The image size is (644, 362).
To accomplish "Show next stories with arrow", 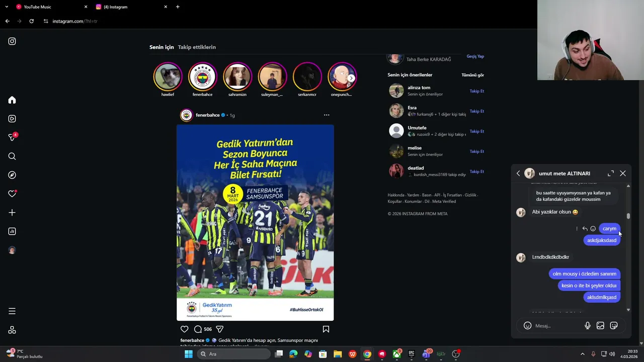I will pyautogui.click(x=351, y=78).
